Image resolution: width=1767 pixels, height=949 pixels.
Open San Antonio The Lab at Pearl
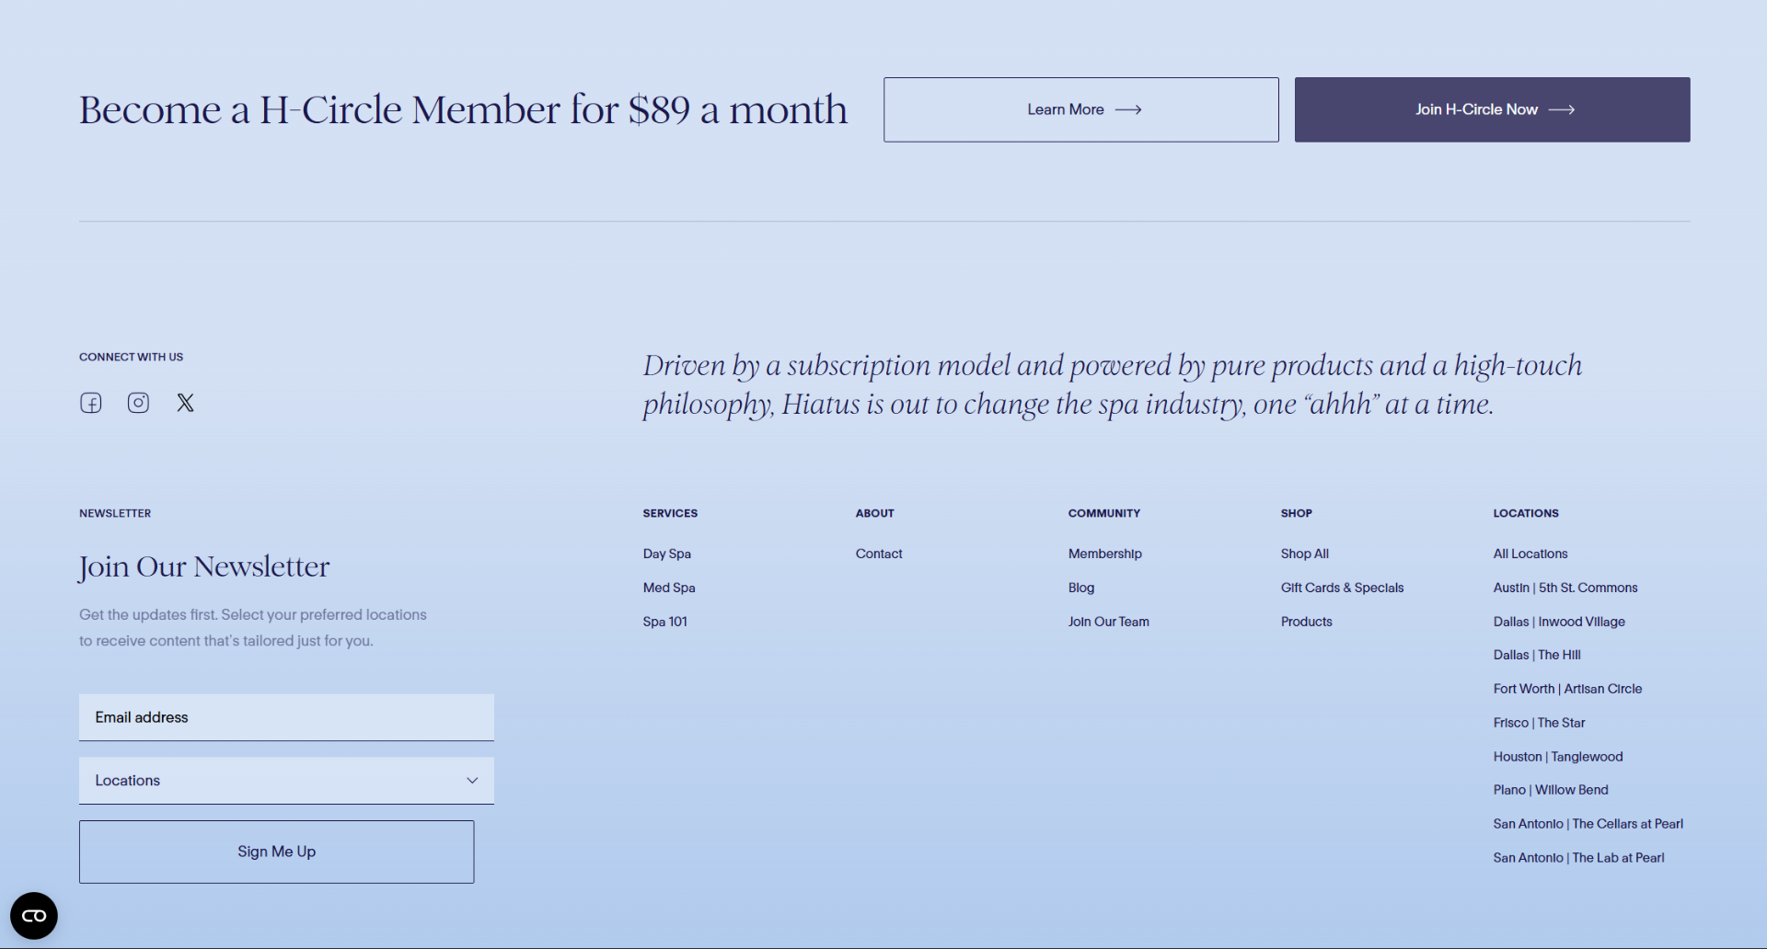coord(1579,858)
